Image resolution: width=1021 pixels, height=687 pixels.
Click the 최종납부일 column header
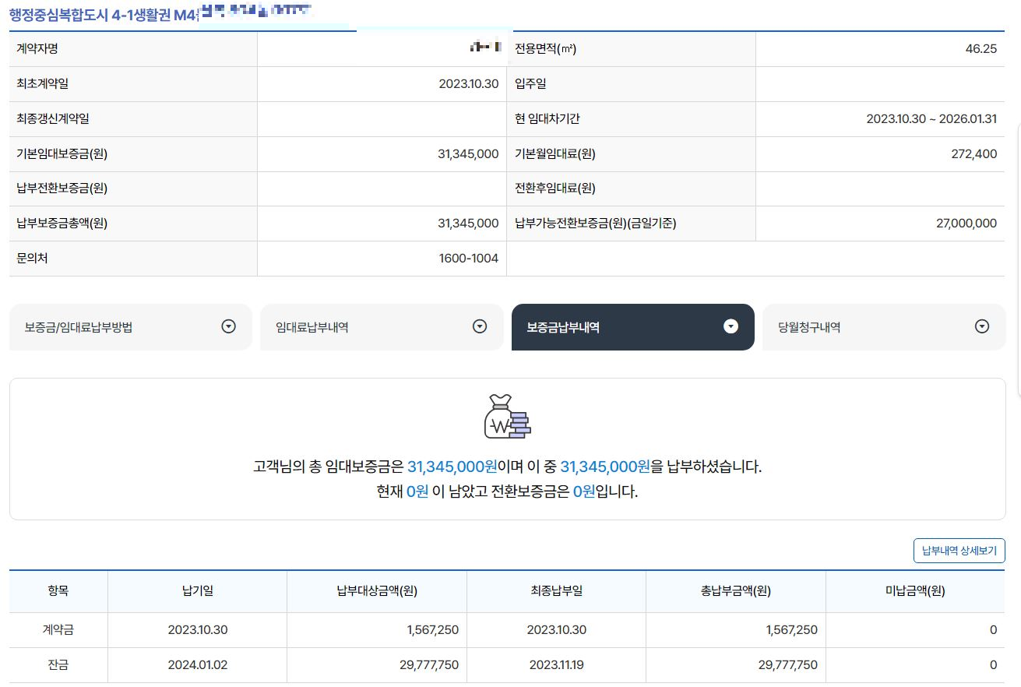[x=556, y=591]
